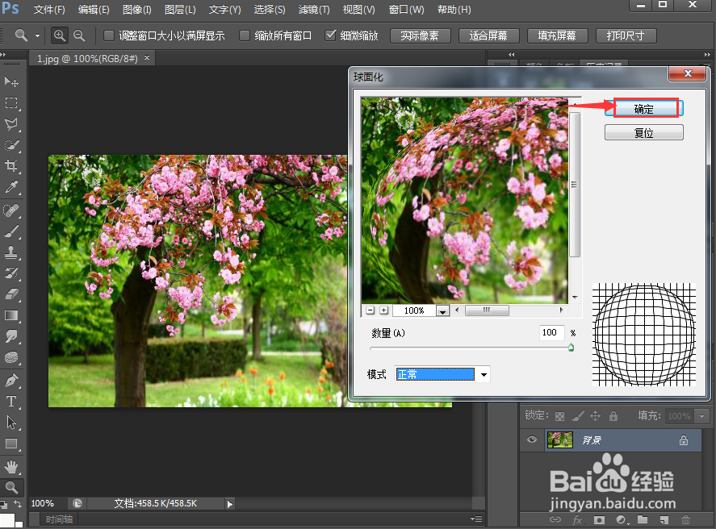The height and width of the screenshot is (529, 716).
Task: Collapse the right panels double-arrow
Action: [x=707, y=54]
